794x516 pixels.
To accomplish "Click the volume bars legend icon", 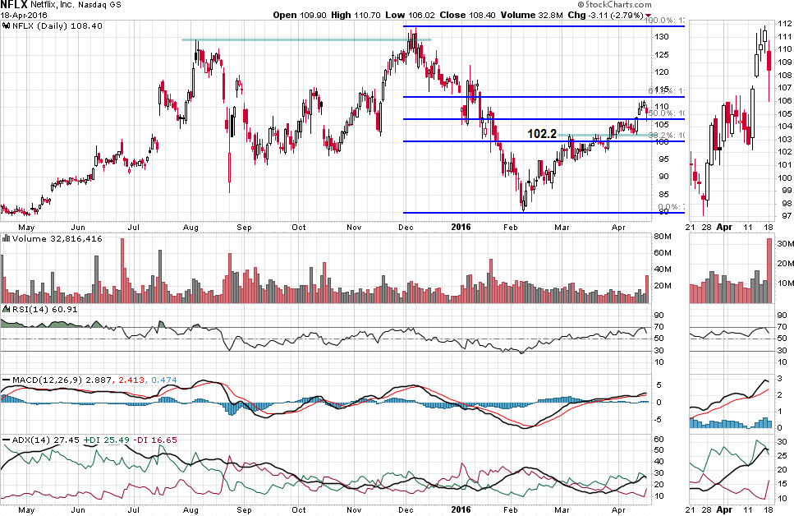I will coord(6,238).
